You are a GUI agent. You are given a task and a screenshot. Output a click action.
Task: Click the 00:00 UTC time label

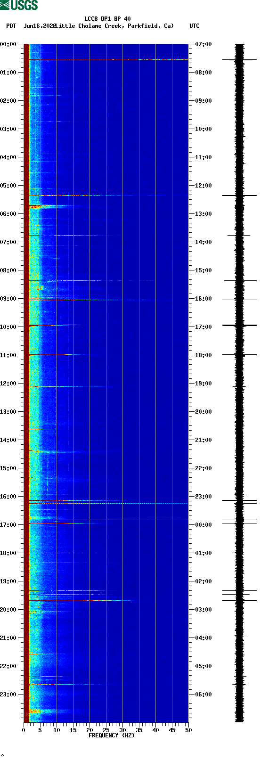point(203,525)
